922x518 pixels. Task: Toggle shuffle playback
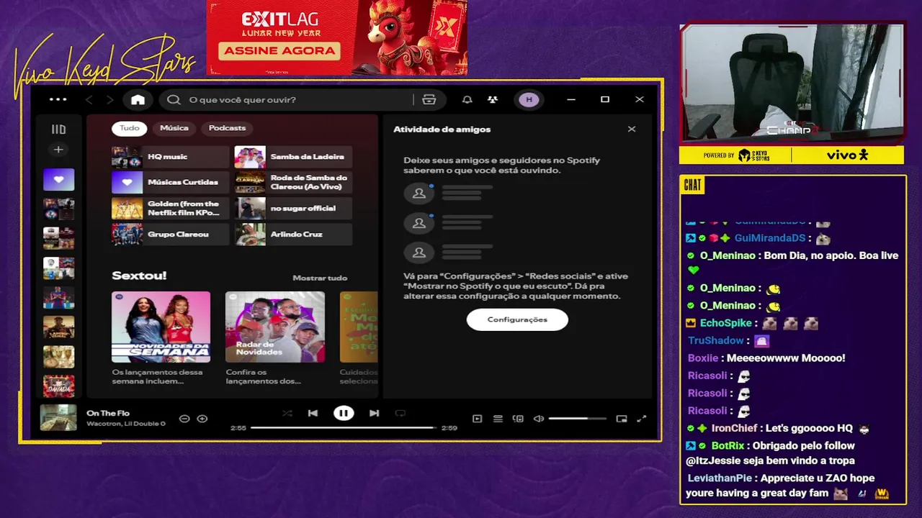coord(287,413)
